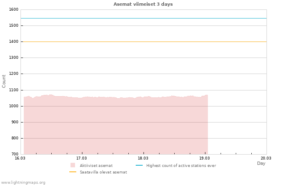Click the Count y-axis title
Viewport: 287px width, 185px height.
click(x=4, y=81)
